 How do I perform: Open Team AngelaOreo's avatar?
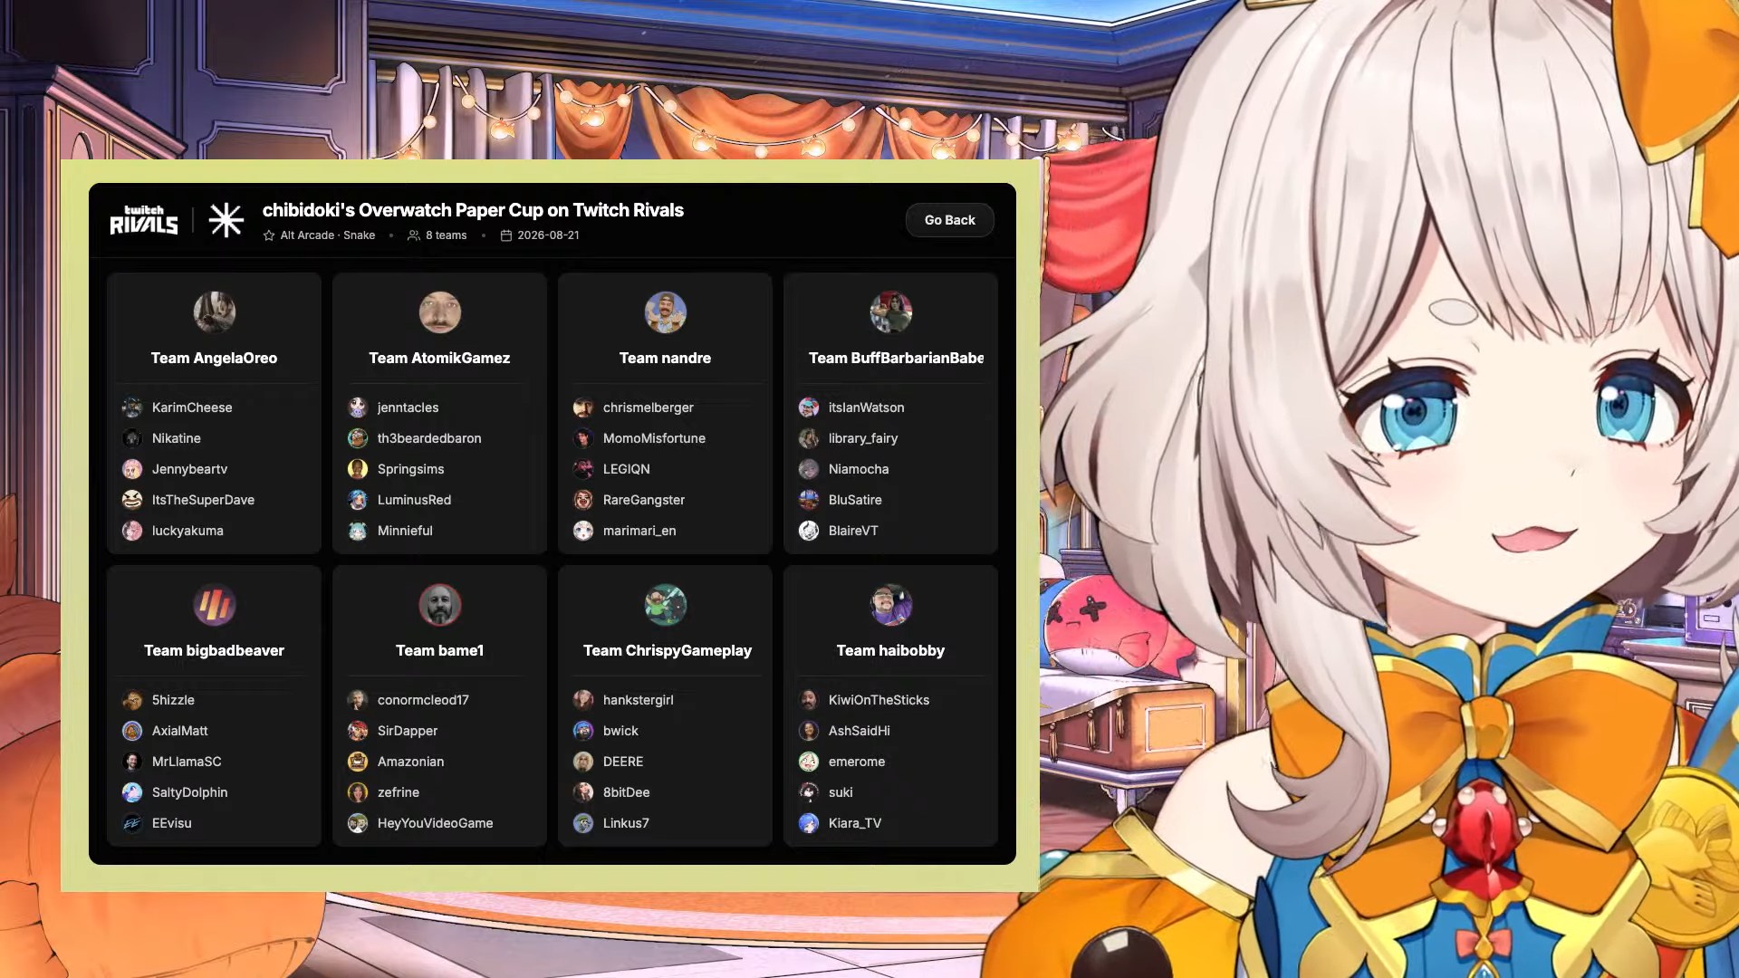click(215, 312)
